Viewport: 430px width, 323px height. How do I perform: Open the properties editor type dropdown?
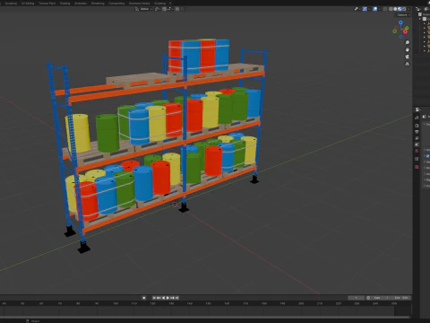tap(417, 109)
